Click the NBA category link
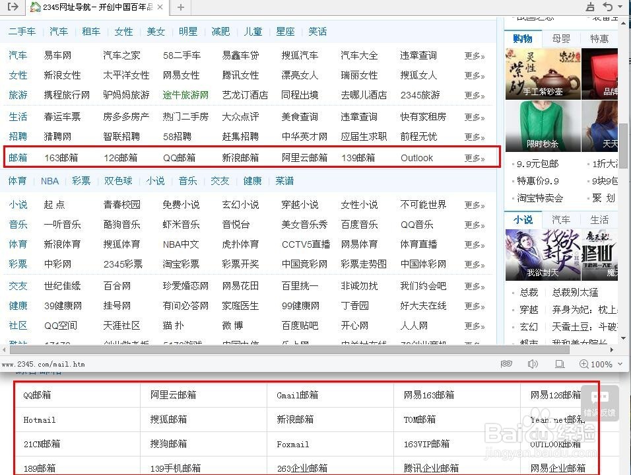 point(50,181)
